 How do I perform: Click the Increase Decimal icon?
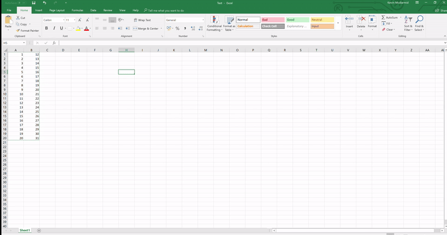193,28
